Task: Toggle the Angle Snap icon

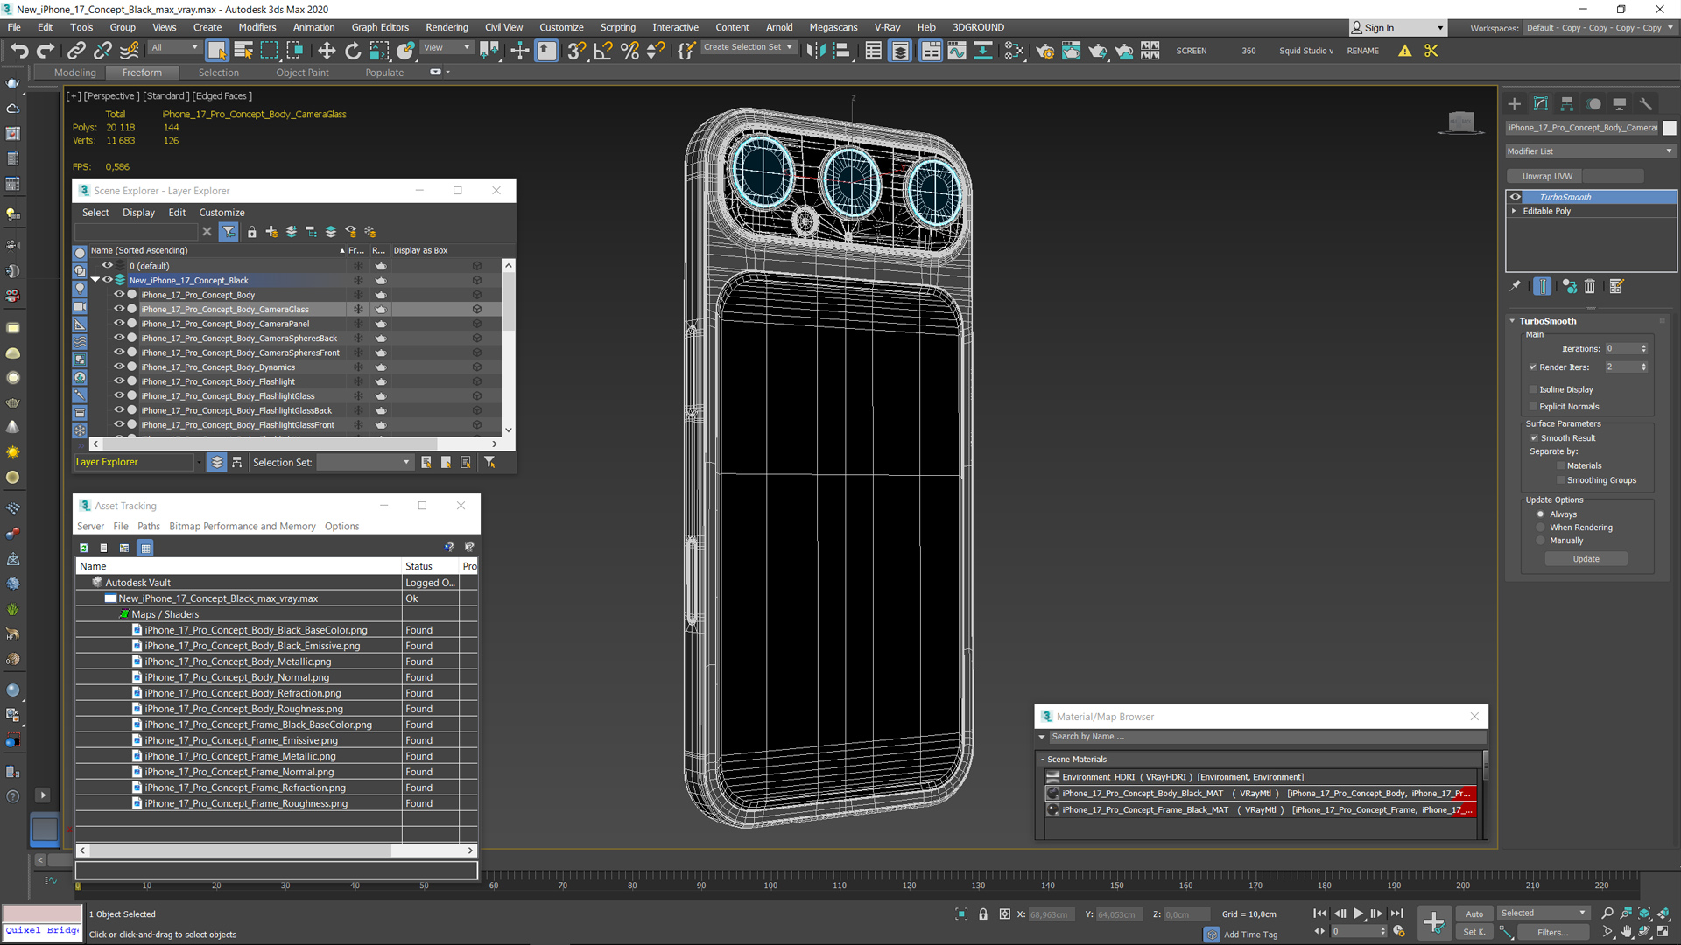Action: pyautogui.click(x=603, y=51)
